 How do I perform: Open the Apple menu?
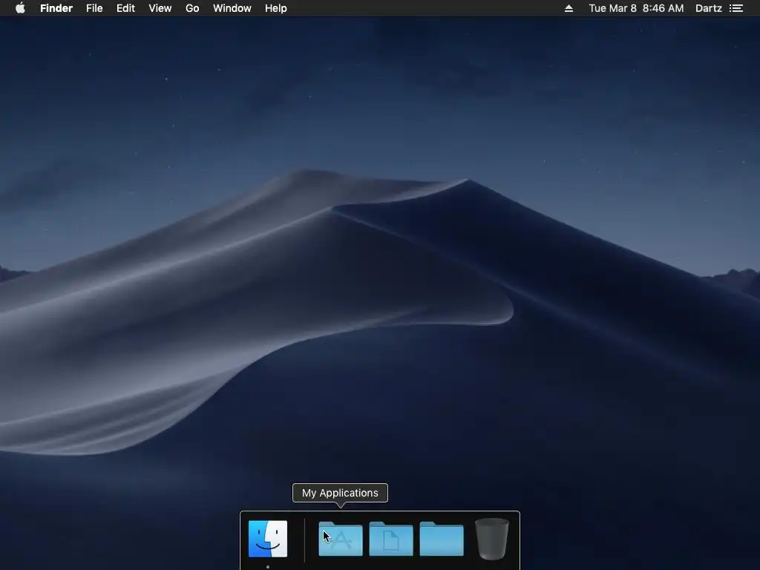20,8
